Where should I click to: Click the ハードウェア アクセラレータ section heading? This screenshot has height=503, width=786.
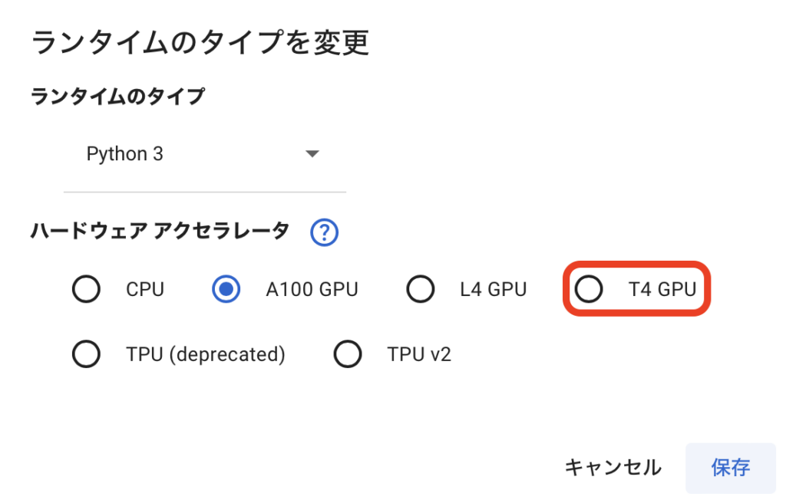160,230
